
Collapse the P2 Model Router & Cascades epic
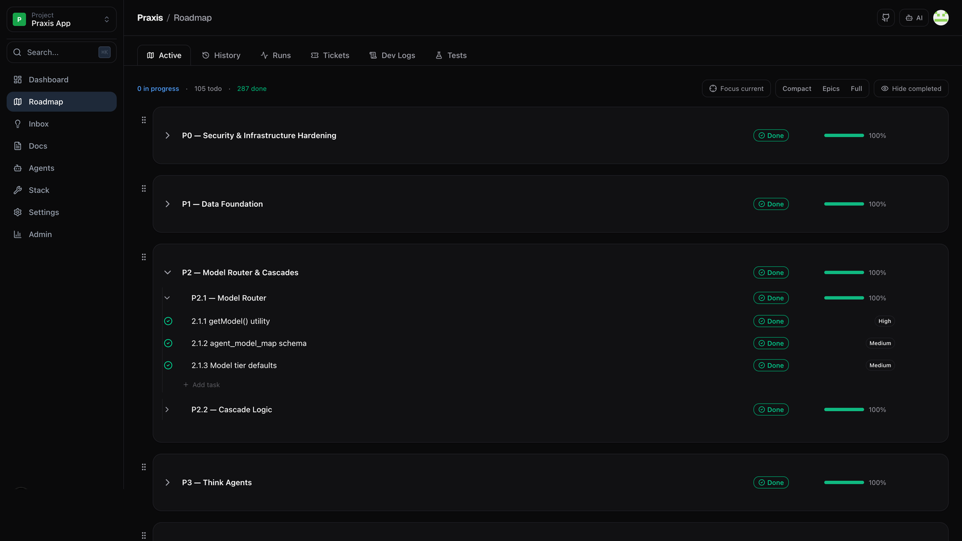tap(167, 272)
